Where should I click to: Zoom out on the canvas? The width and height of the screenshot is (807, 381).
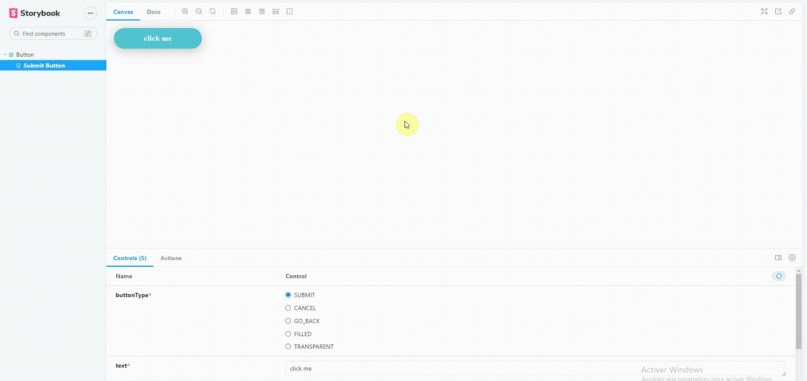point(199,11)
